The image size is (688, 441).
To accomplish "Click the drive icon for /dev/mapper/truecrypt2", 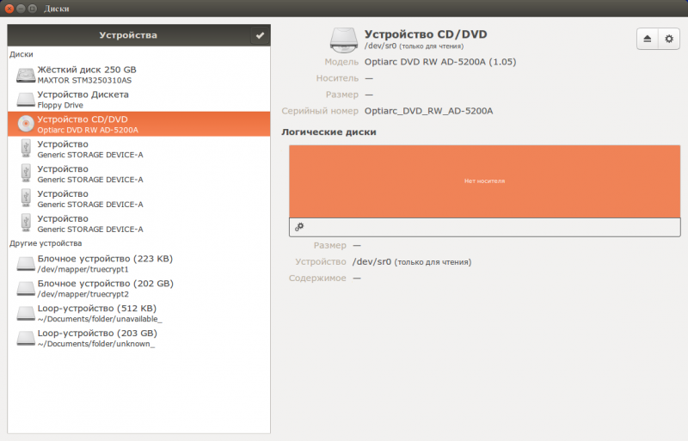I will click(26, 288).
